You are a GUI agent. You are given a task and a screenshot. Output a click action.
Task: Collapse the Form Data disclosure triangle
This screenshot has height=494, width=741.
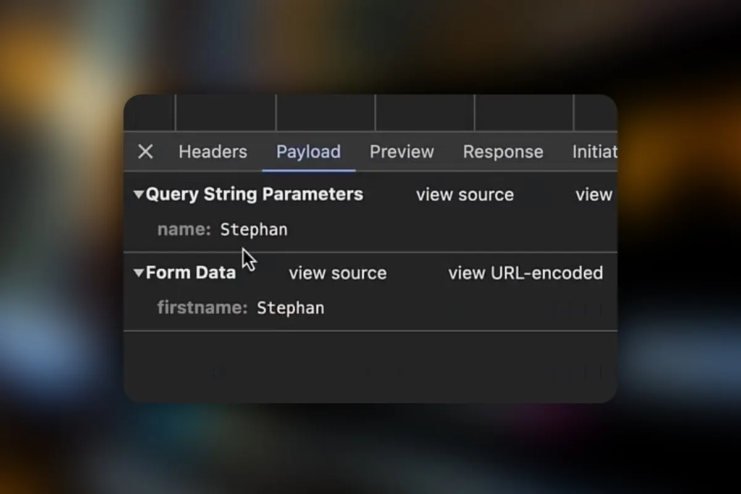138,273
